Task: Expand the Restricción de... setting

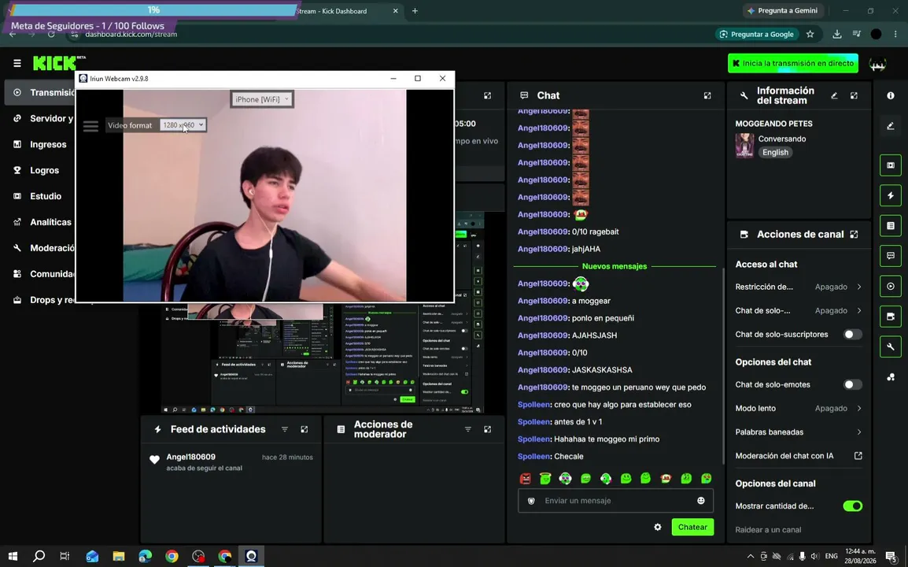Action: pos(799,287)
